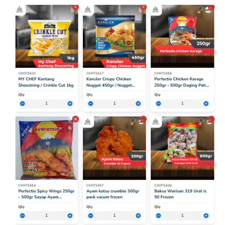
Task: Remove Bakso Warisan 319 item
Action: click(x=211, y=119)
